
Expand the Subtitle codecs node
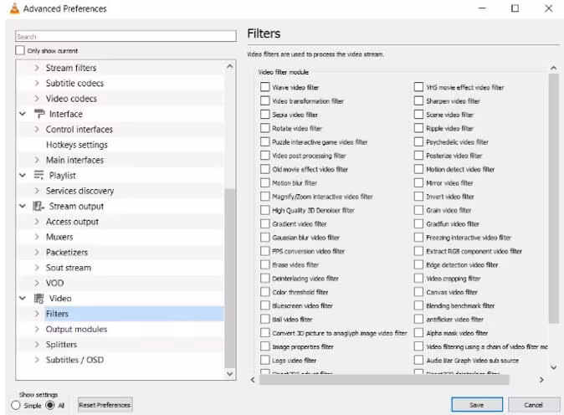[x=37, y=83]
